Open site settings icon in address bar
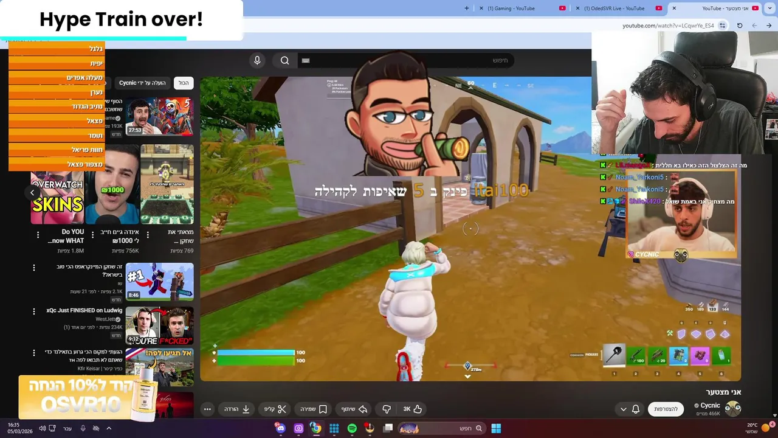Viewport: 778px width, 438px height. [x=722, y=26]
